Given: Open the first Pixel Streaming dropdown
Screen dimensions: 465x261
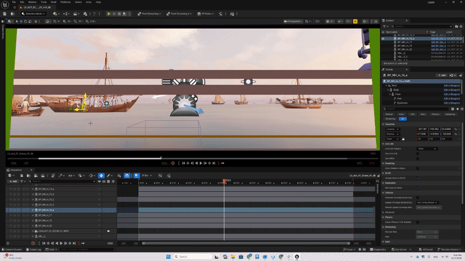Looking at the screenshot, I should pyautogui.click(x=149, y=13).
